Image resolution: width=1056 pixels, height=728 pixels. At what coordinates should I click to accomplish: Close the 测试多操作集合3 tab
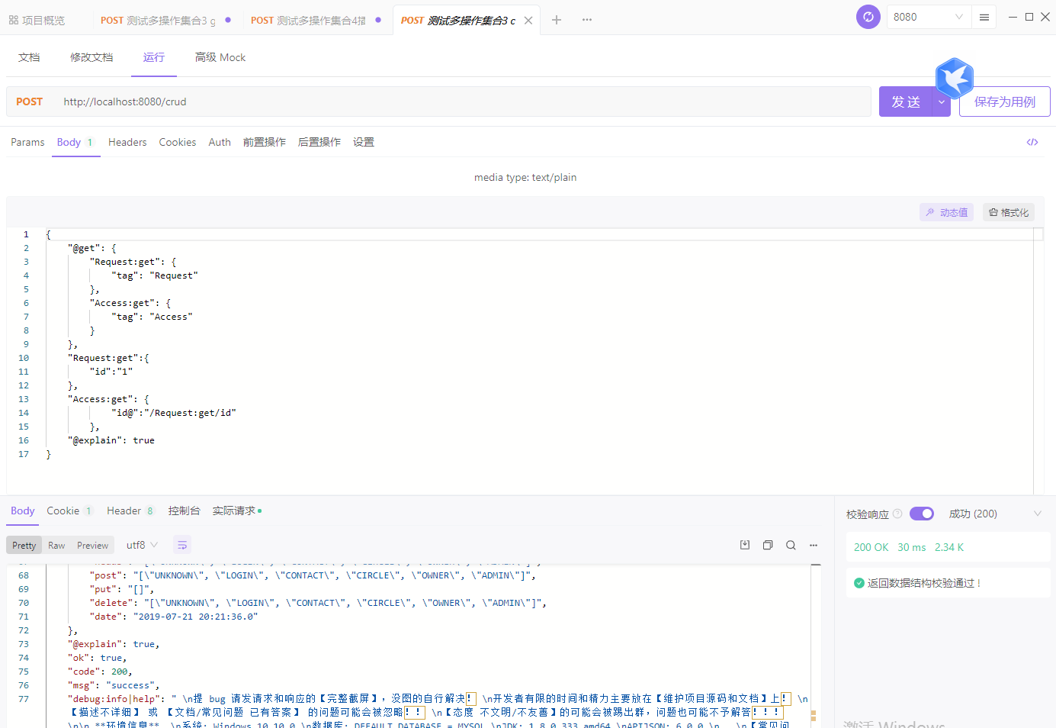(528, 21)
